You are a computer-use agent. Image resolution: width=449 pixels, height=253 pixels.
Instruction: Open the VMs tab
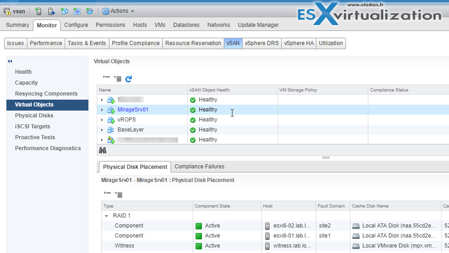160,25
